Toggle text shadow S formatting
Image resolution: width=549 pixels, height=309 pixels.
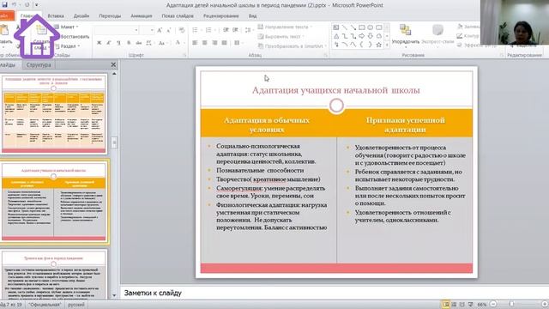point(129,43)
